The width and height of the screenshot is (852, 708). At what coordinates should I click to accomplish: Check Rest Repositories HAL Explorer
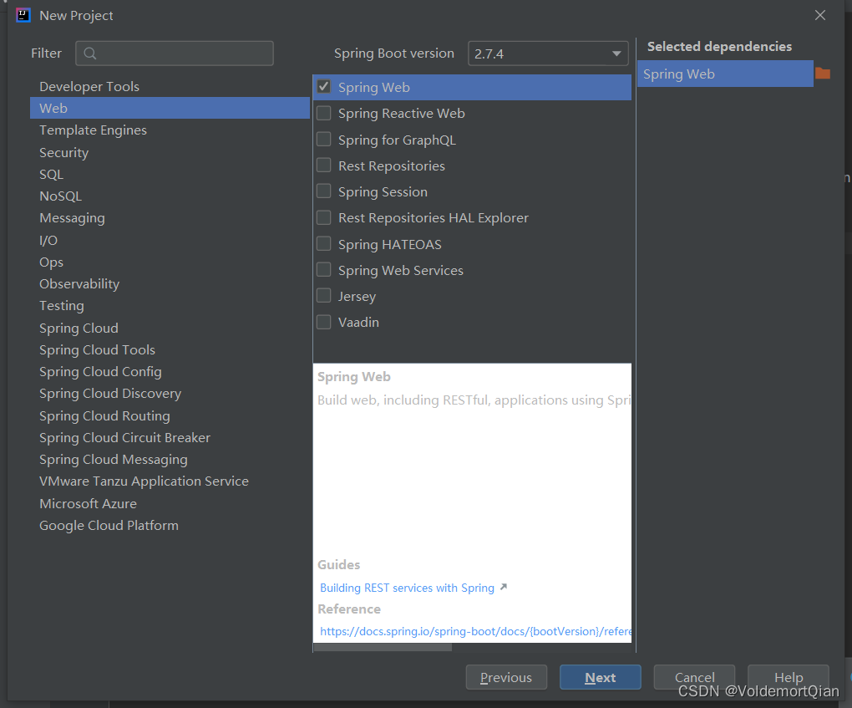tap(324, 217)
